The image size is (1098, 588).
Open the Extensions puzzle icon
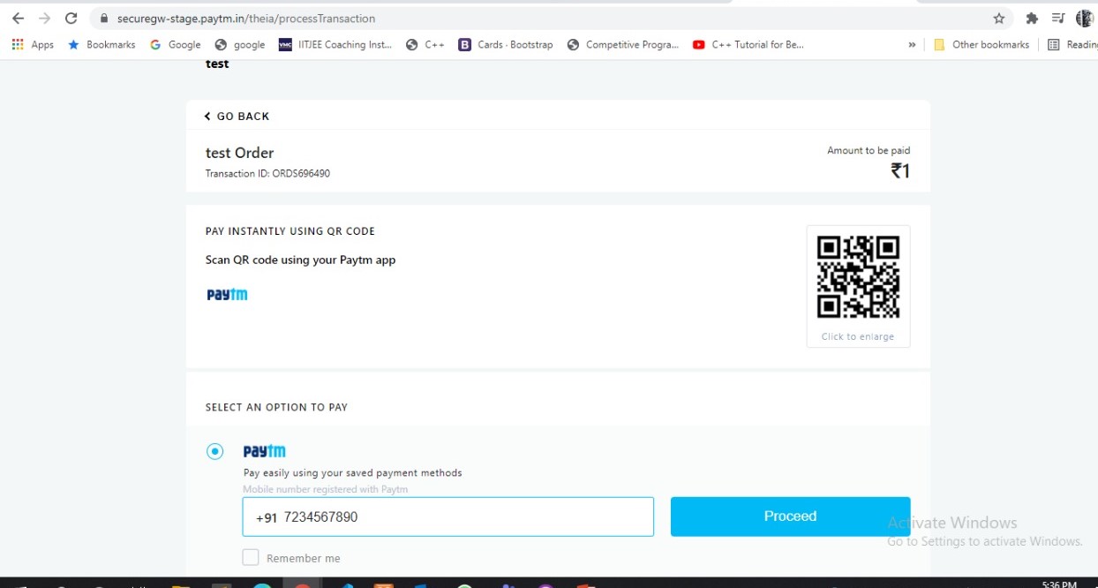pyautogui.click(x=1032, y=19)
